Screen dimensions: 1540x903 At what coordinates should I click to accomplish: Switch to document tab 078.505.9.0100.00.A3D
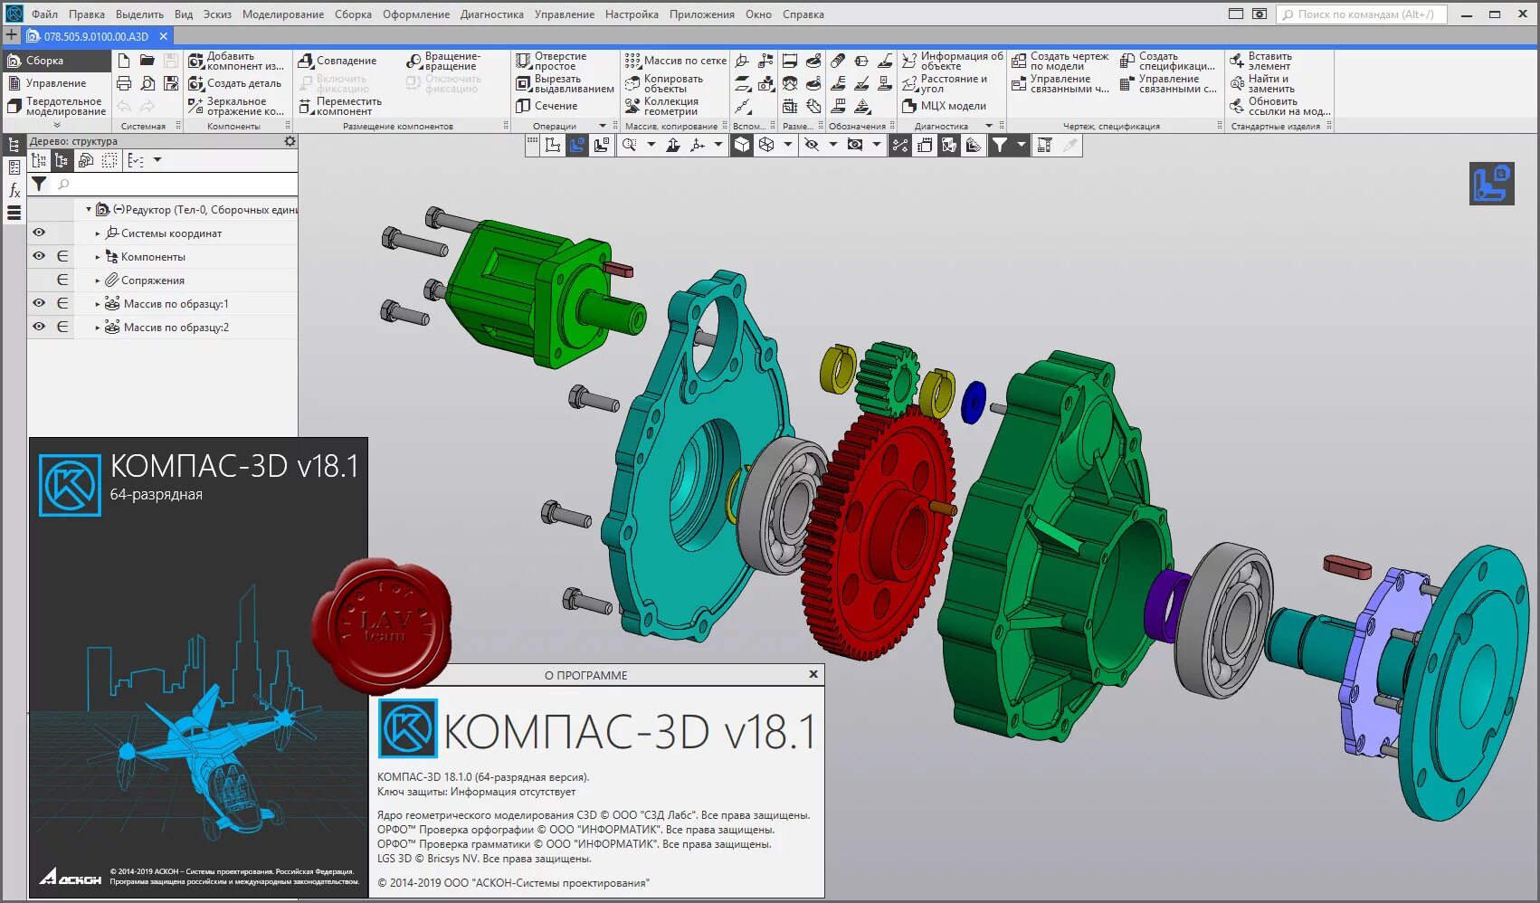(96, 36)
